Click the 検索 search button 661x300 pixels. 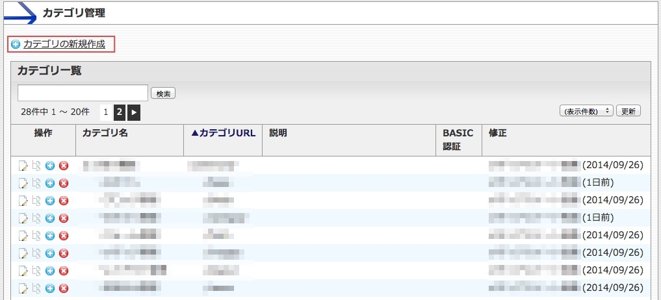[163, 94]
